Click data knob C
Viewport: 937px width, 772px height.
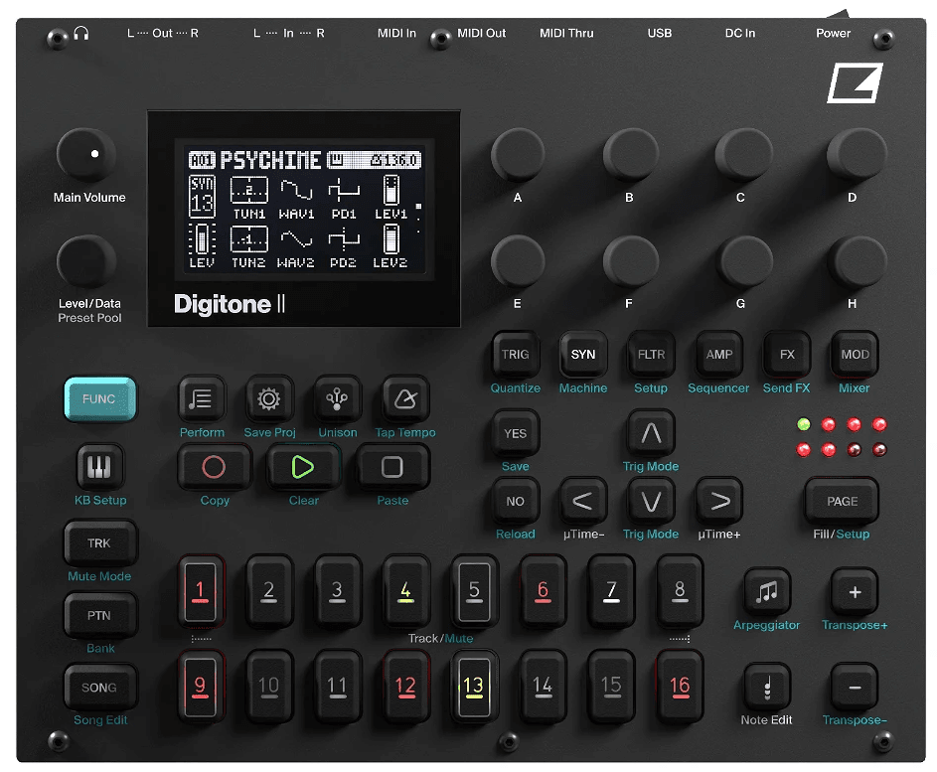point(743,155)
